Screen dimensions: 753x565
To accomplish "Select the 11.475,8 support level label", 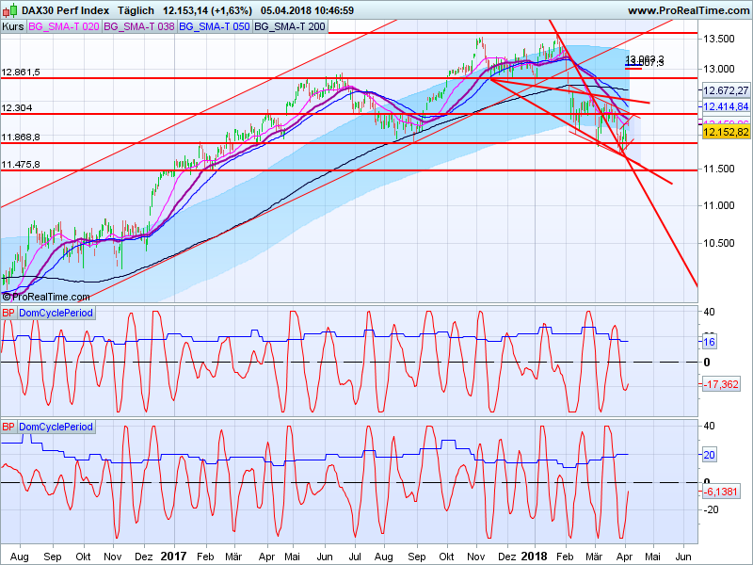I will pos(21,165).
